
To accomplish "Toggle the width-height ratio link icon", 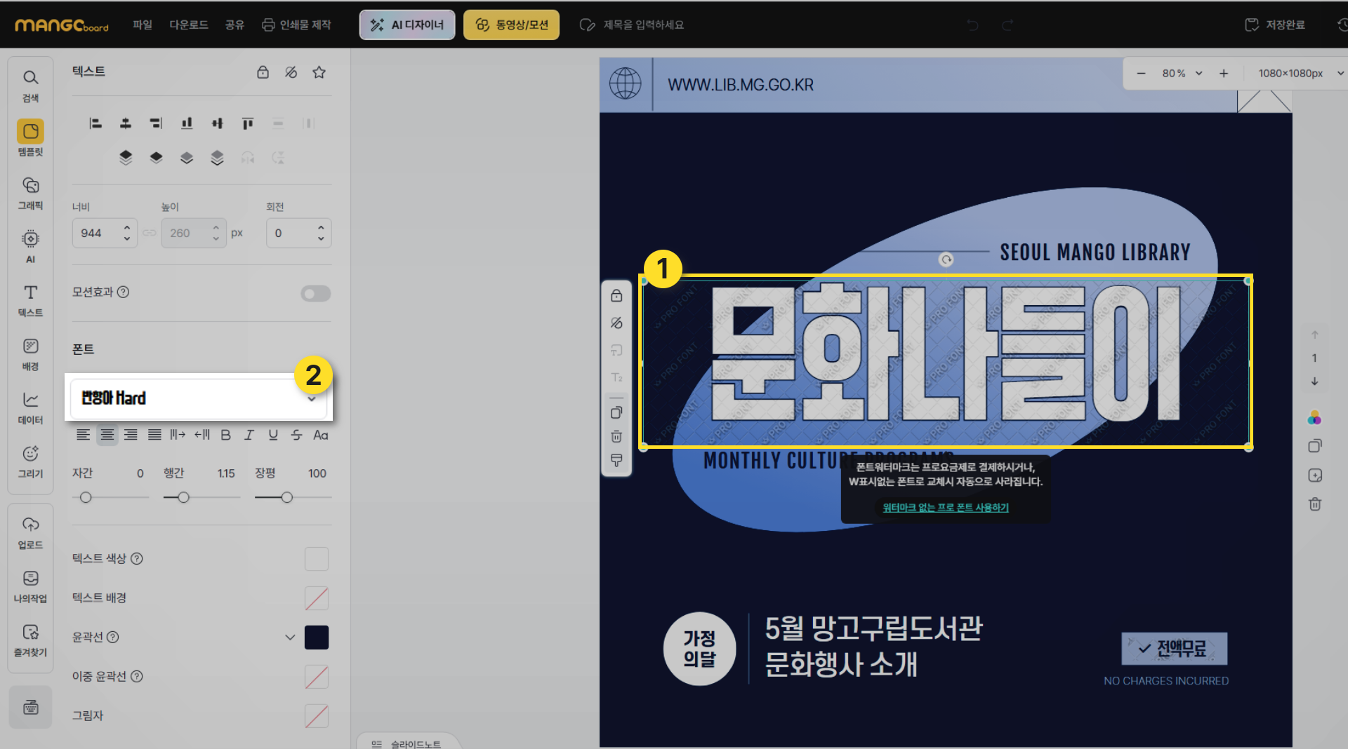I will pyautogui.click(x=150, y=233).
